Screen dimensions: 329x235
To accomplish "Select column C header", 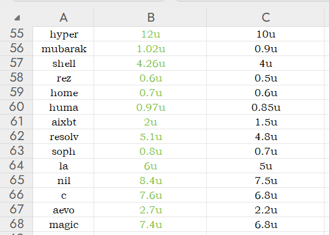I will 265,17.
